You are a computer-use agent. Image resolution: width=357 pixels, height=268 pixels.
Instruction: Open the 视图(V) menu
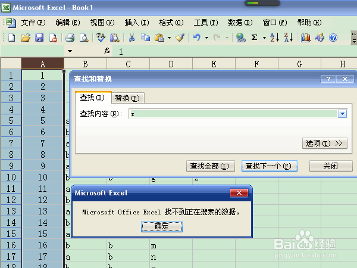102,23
